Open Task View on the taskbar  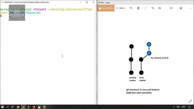[x=13, y=107]
